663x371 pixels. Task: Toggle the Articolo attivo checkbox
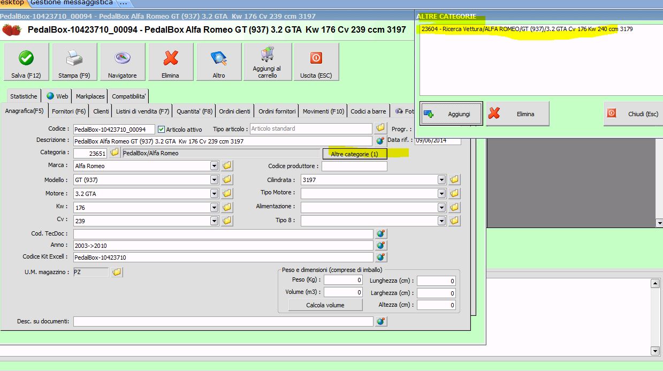tap(161, 130)
